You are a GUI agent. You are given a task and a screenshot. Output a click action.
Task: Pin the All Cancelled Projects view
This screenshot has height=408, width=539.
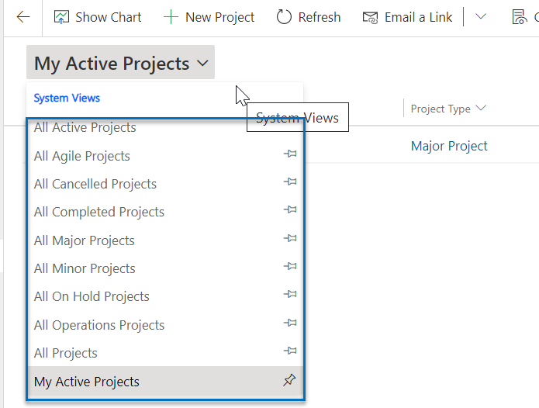(x=290, y=182)
